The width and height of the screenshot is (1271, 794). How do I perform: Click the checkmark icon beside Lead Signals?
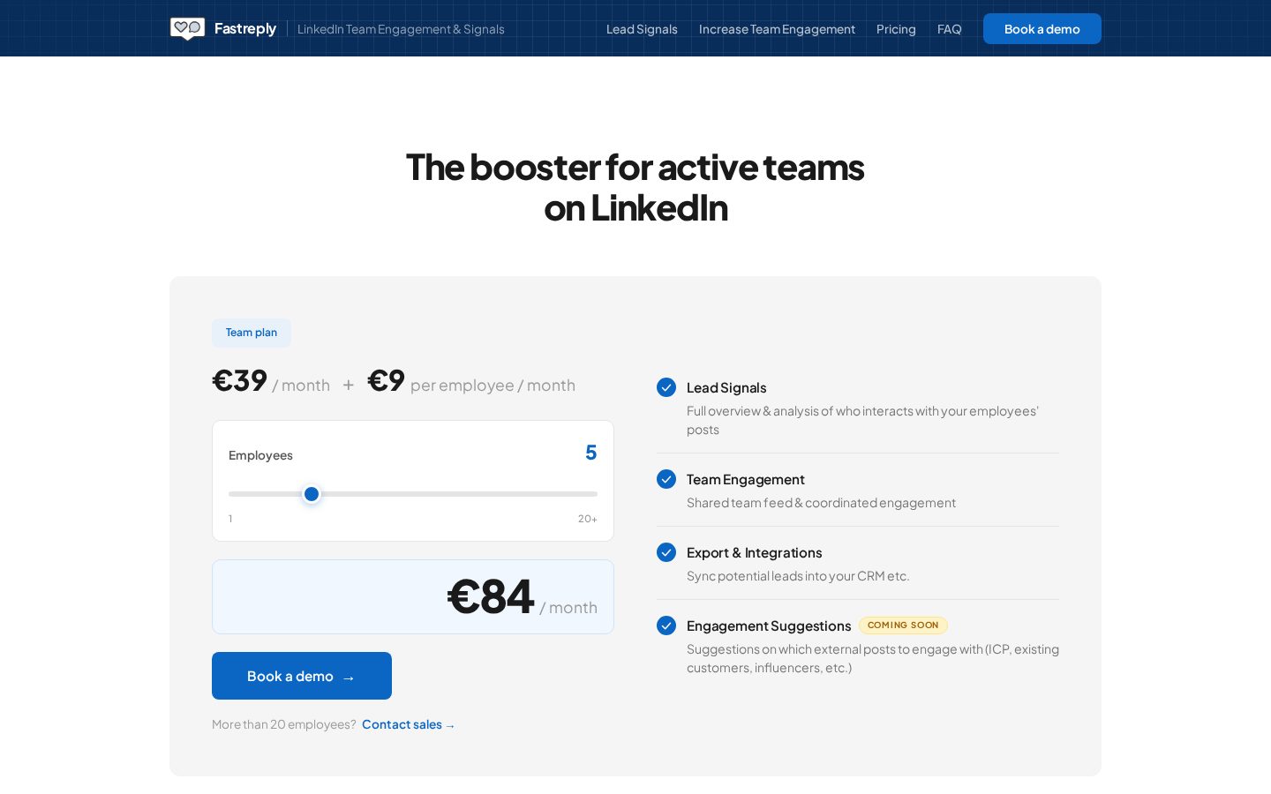click(x=666, y=387)
